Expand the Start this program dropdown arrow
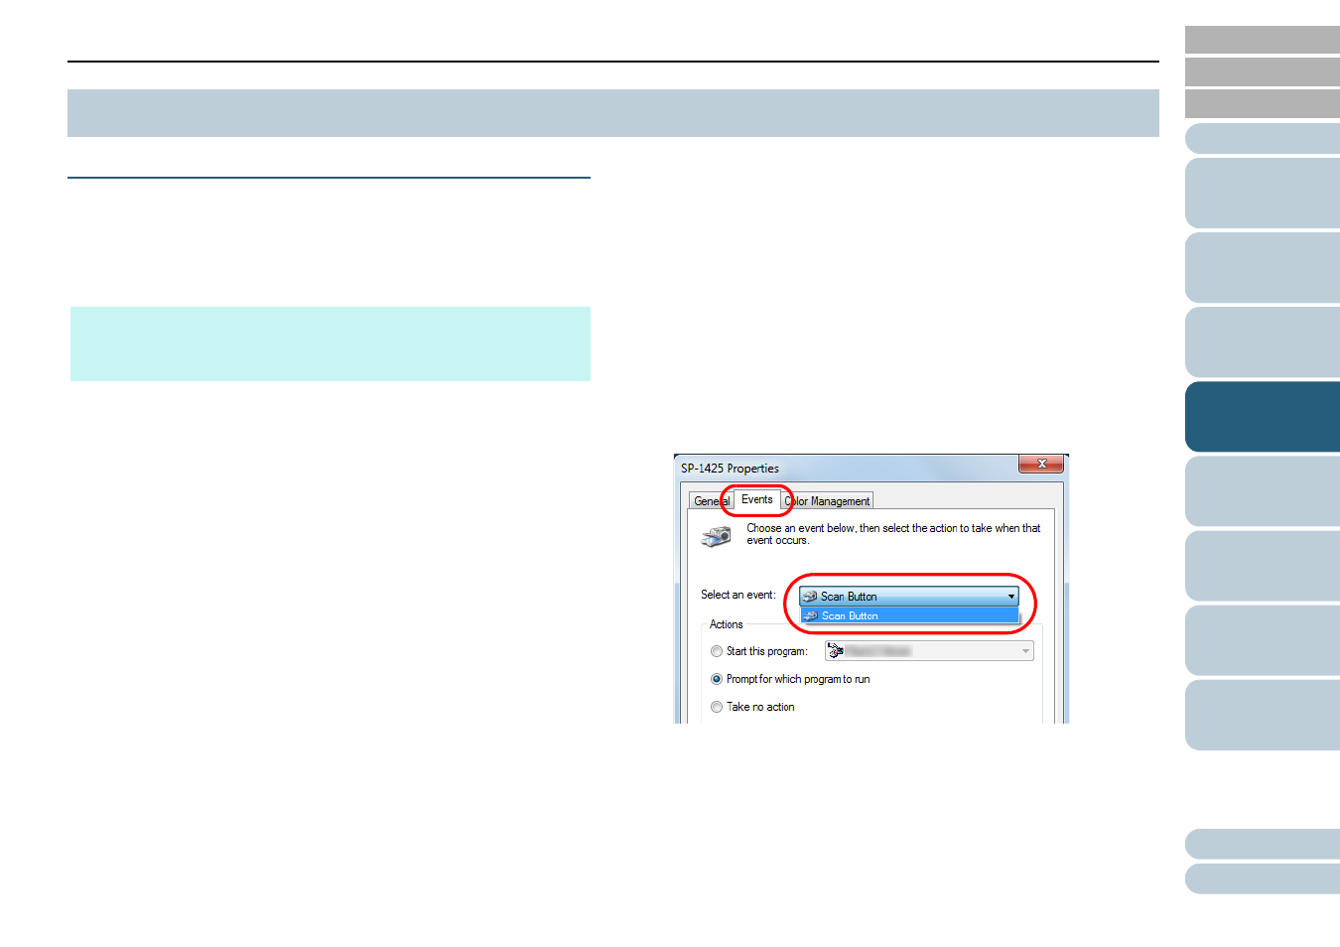 tap(1025, 651)
